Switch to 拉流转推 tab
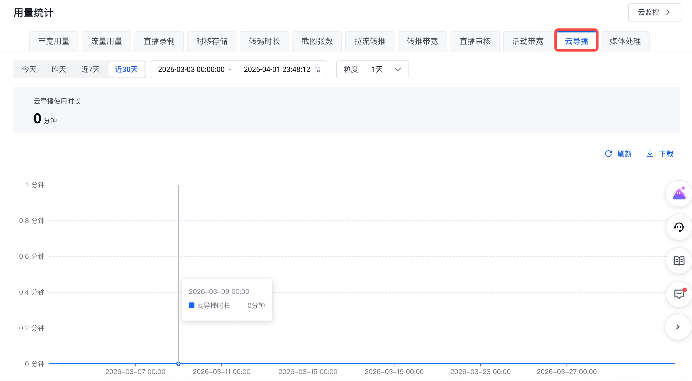Screen dimensions: 692x381 (x=370, y=41)
